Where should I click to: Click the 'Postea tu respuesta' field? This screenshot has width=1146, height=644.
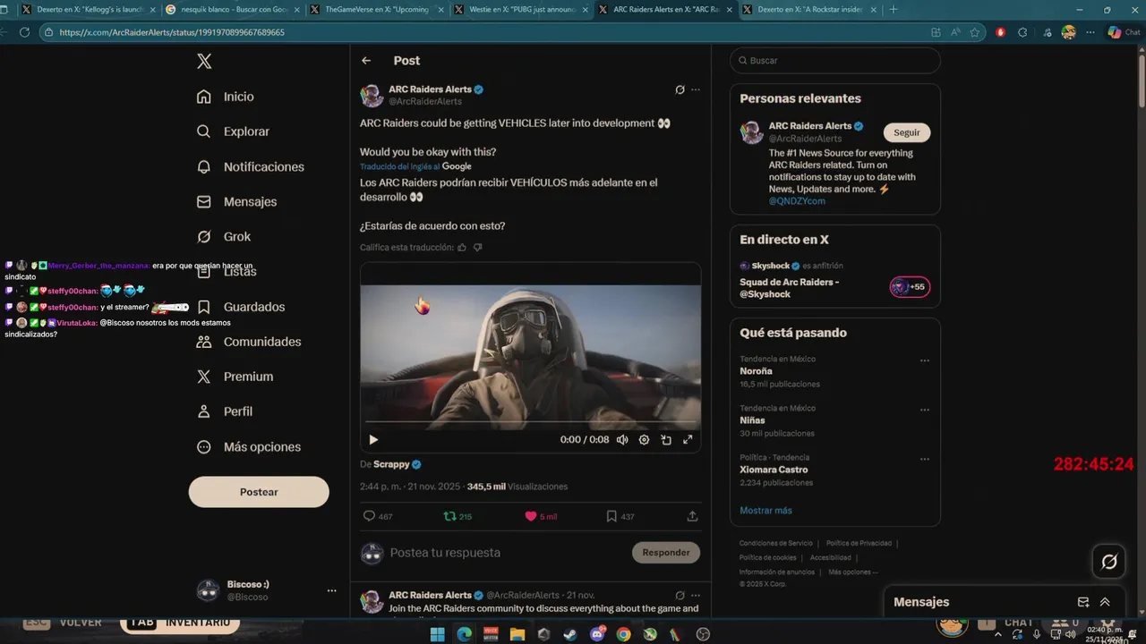[x=506, y=553]
